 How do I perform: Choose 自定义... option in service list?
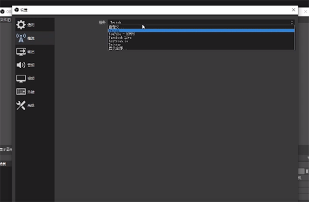click(201, 27)
